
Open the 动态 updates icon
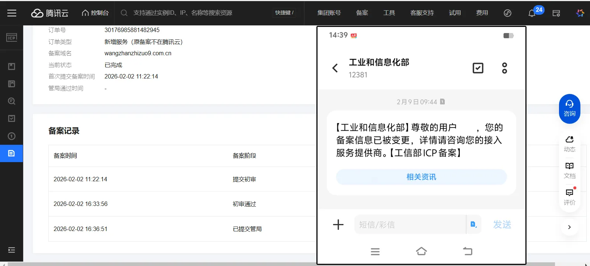[569, 143]
